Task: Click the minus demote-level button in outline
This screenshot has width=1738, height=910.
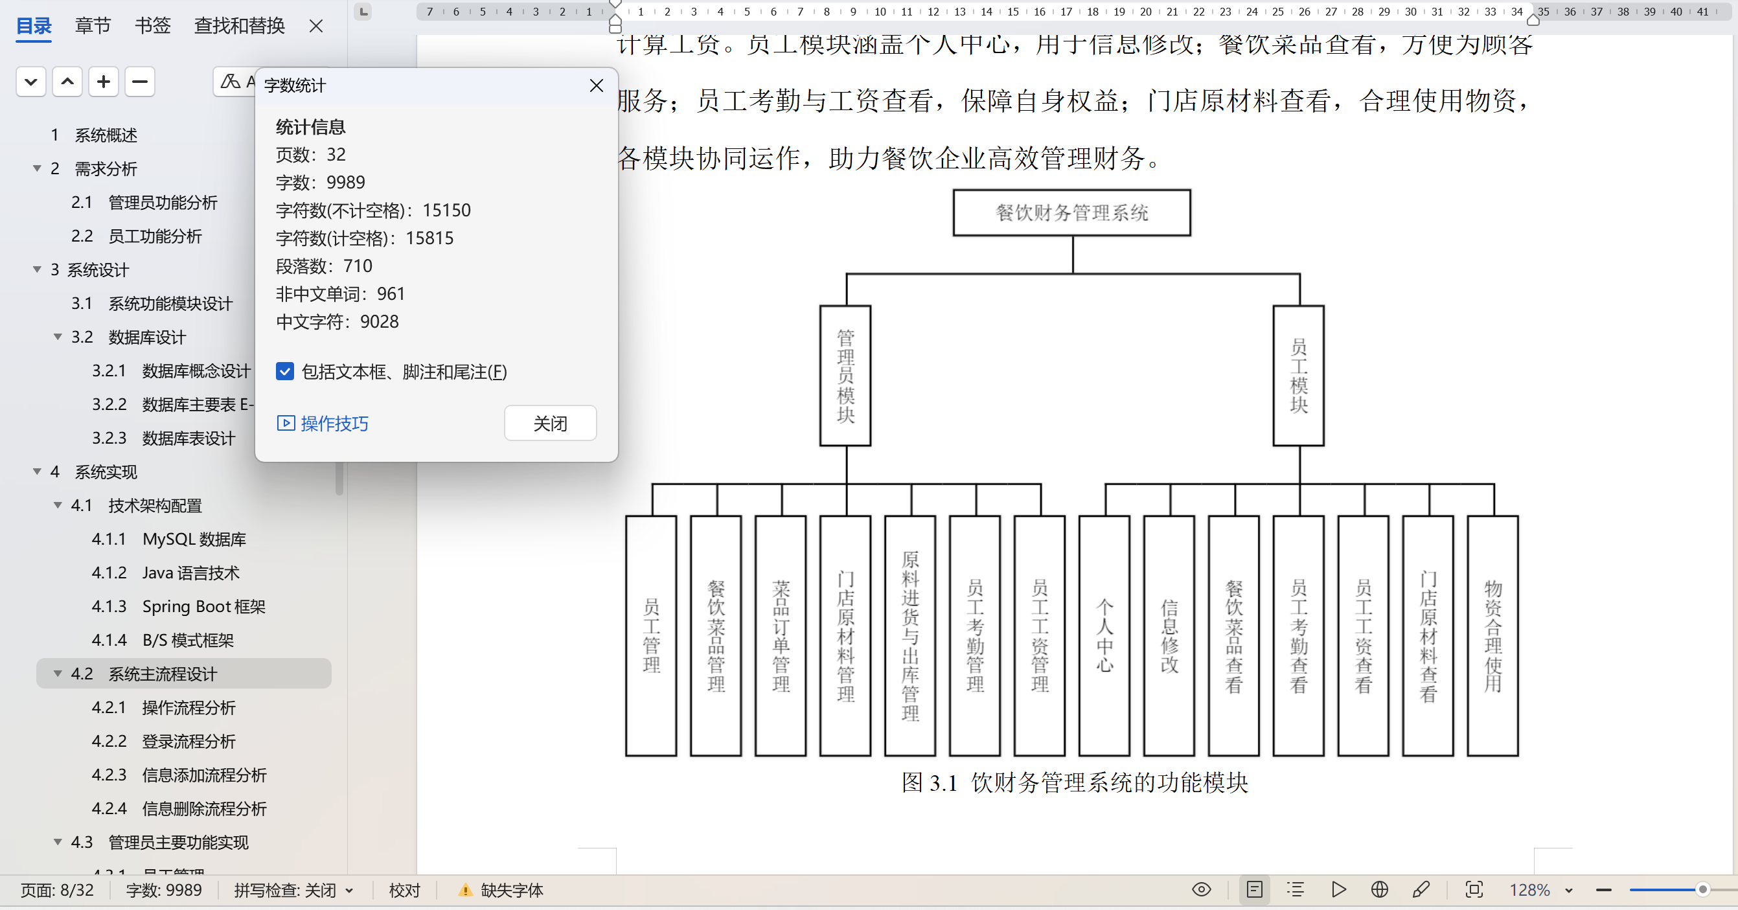Action: [x=140, y=82]
